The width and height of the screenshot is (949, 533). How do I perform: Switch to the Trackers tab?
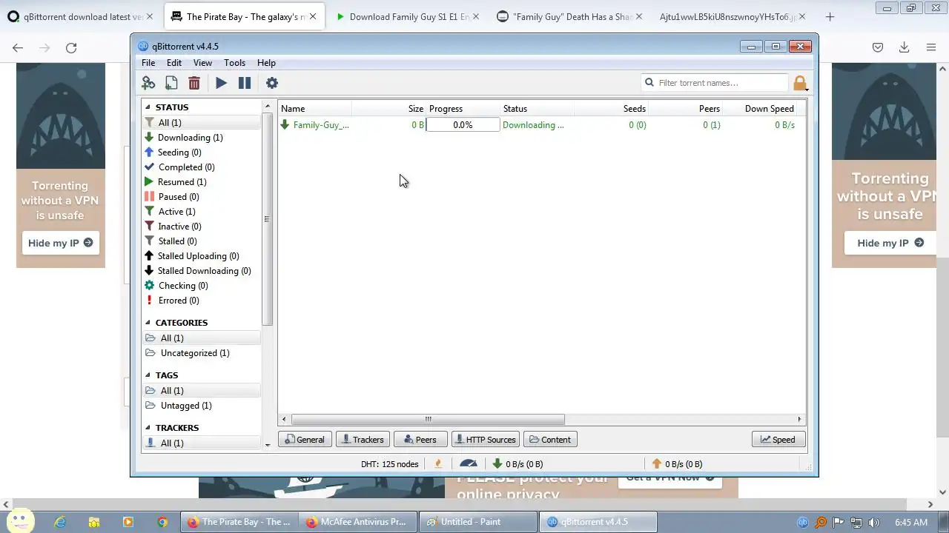click(363, 440)
